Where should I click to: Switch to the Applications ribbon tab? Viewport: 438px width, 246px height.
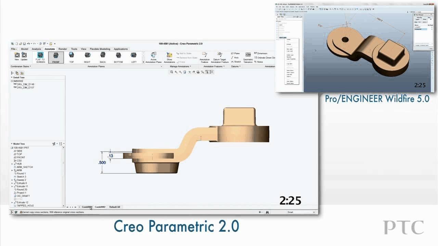pyautogui.click(x=121, y=49)
